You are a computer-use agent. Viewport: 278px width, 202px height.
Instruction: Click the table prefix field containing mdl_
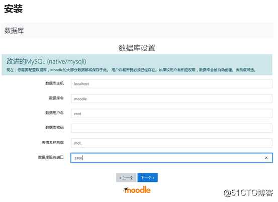point(171,143)
